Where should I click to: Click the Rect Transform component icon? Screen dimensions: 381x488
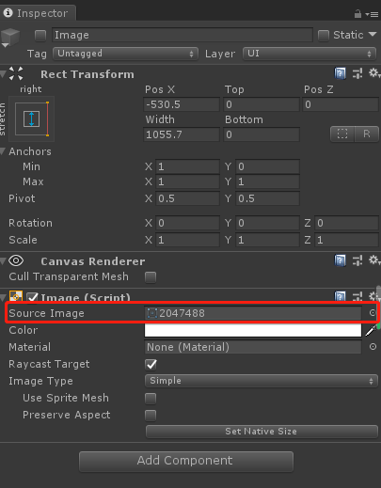(16, 73)
